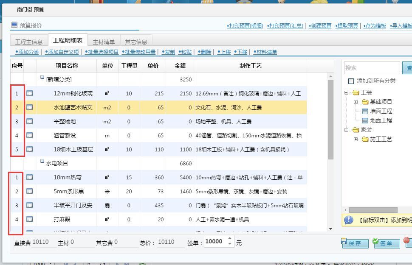This screenshot has height=265, width=412.
Task: Click inside the 搜索 search field
Action: click(x=372, y=67)
